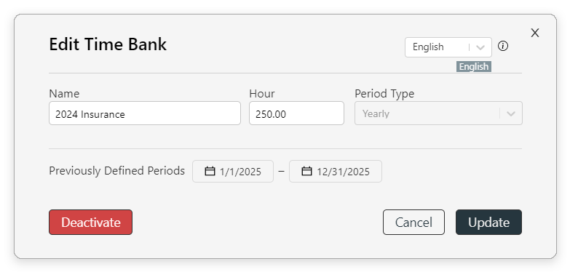
Task: Click the Period Type label
Action: [384, 94]
